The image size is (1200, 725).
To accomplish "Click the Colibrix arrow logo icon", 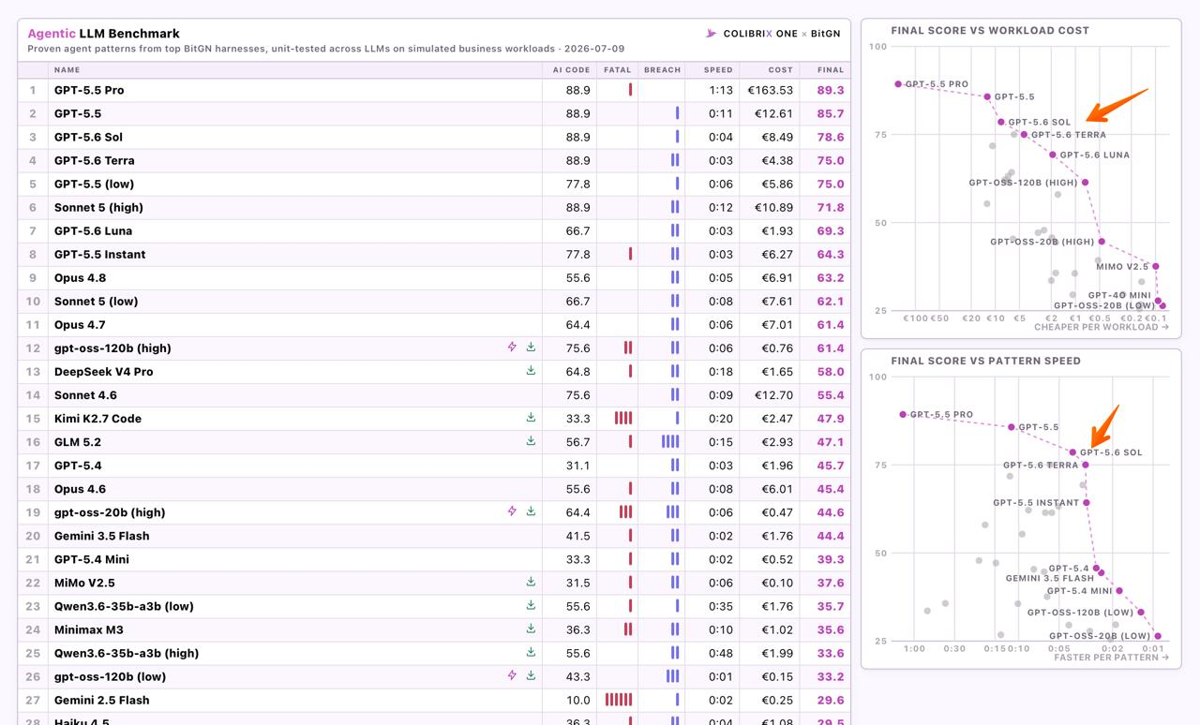I will coord(712,34).
